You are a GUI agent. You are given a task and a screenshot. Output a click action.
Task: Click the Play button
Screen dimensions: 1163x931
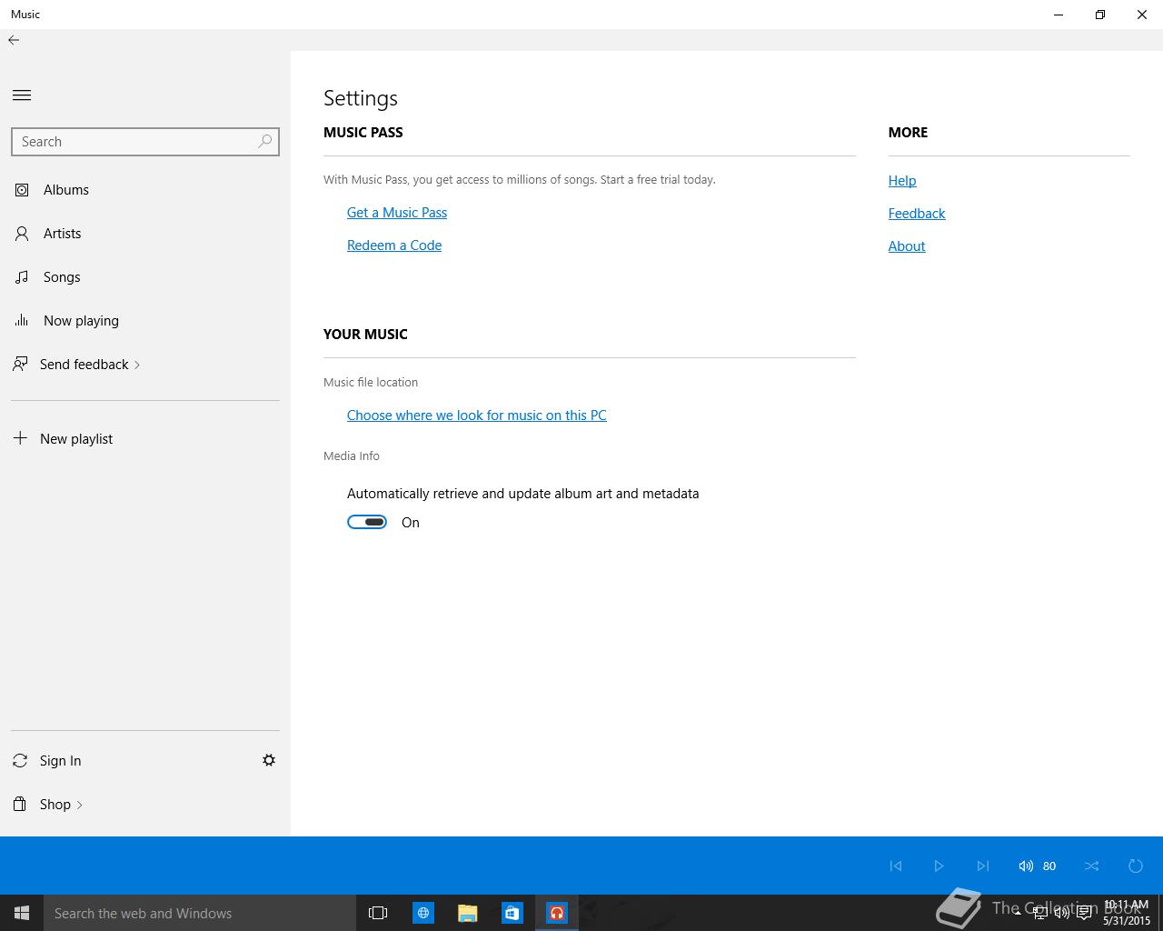[x=939, y=866]
